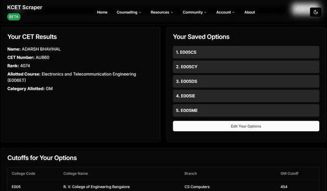Select saved option 4. E005IE
327x191 pixels.
point(246,96)
